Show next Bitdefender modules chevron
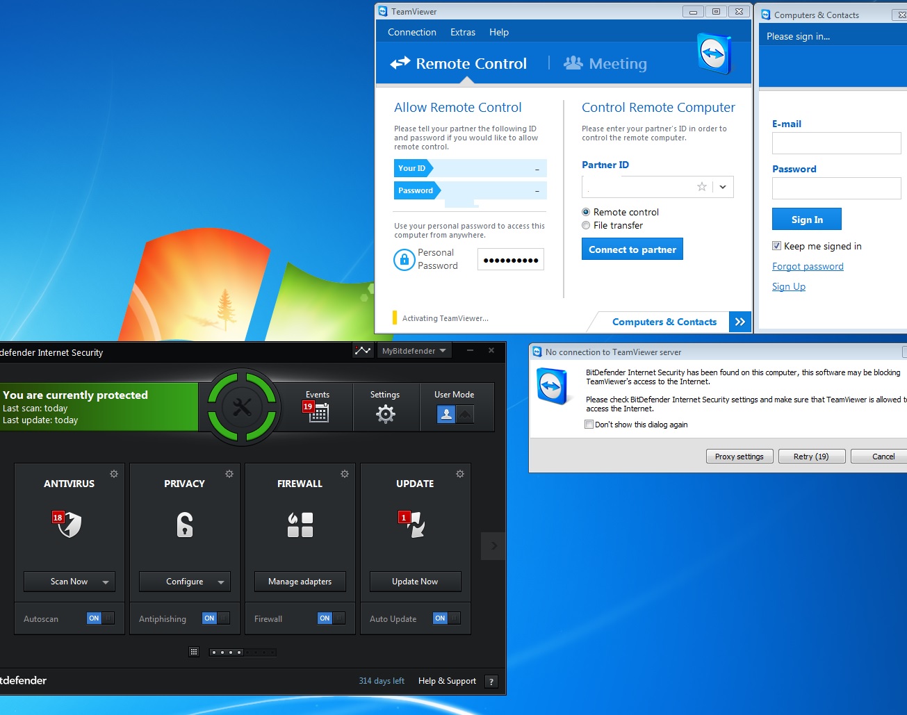Screen dimensions: 907x715 pyautogui.click(x=493, y=546)
